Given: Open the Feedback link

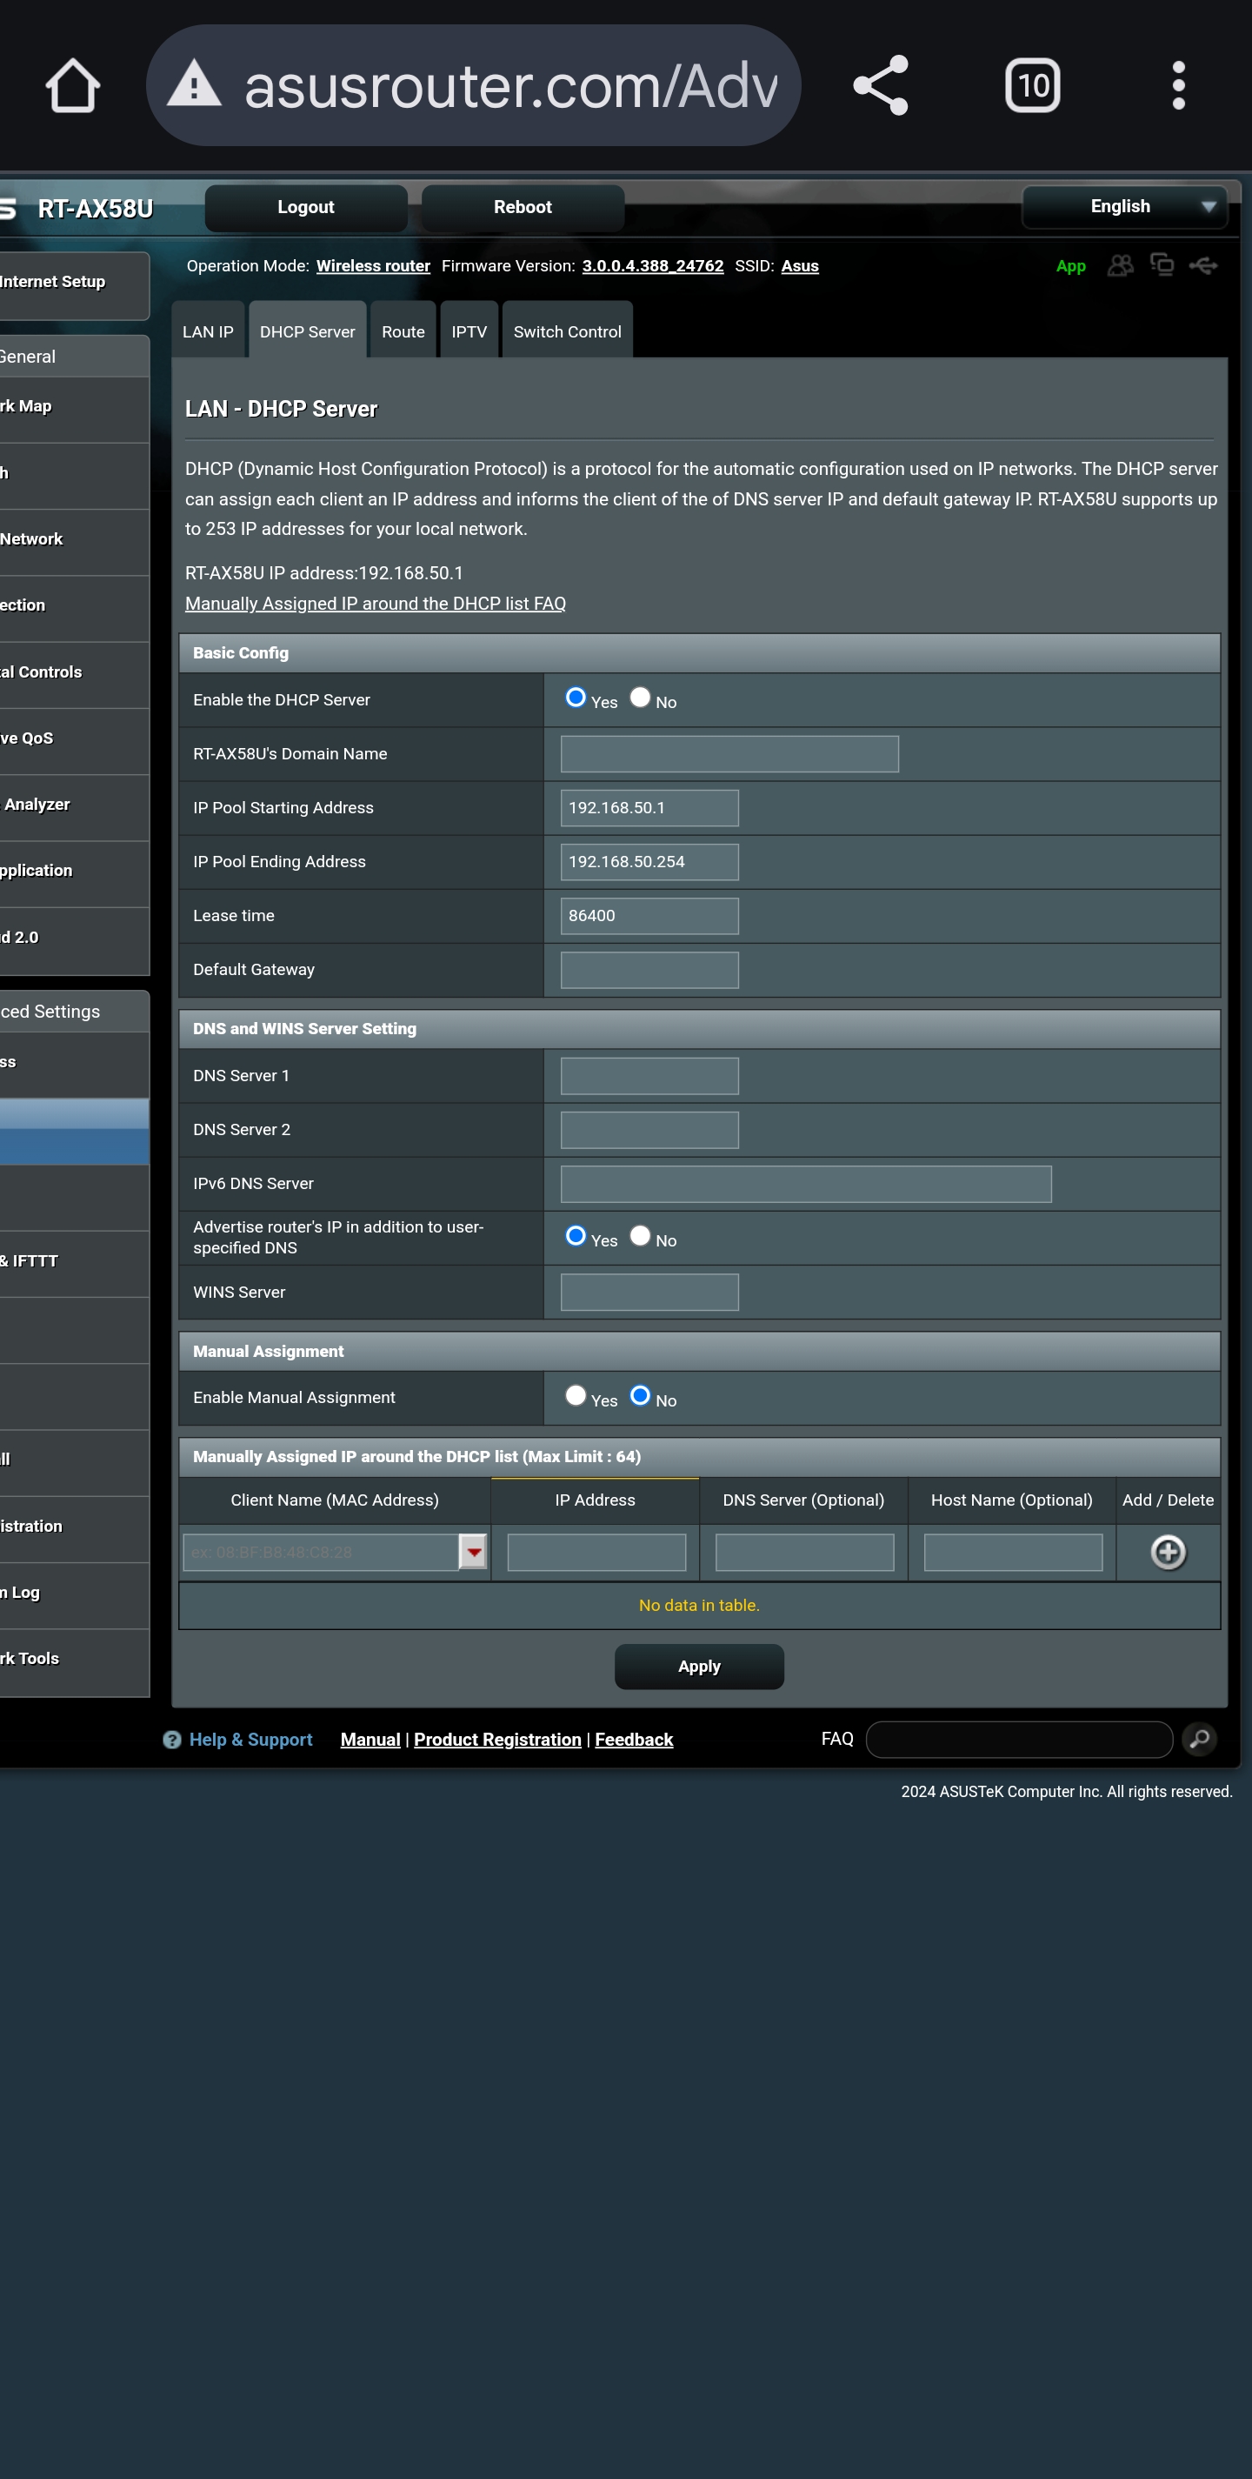Looking at the screenshot, I should click(x=634, y=1739).
